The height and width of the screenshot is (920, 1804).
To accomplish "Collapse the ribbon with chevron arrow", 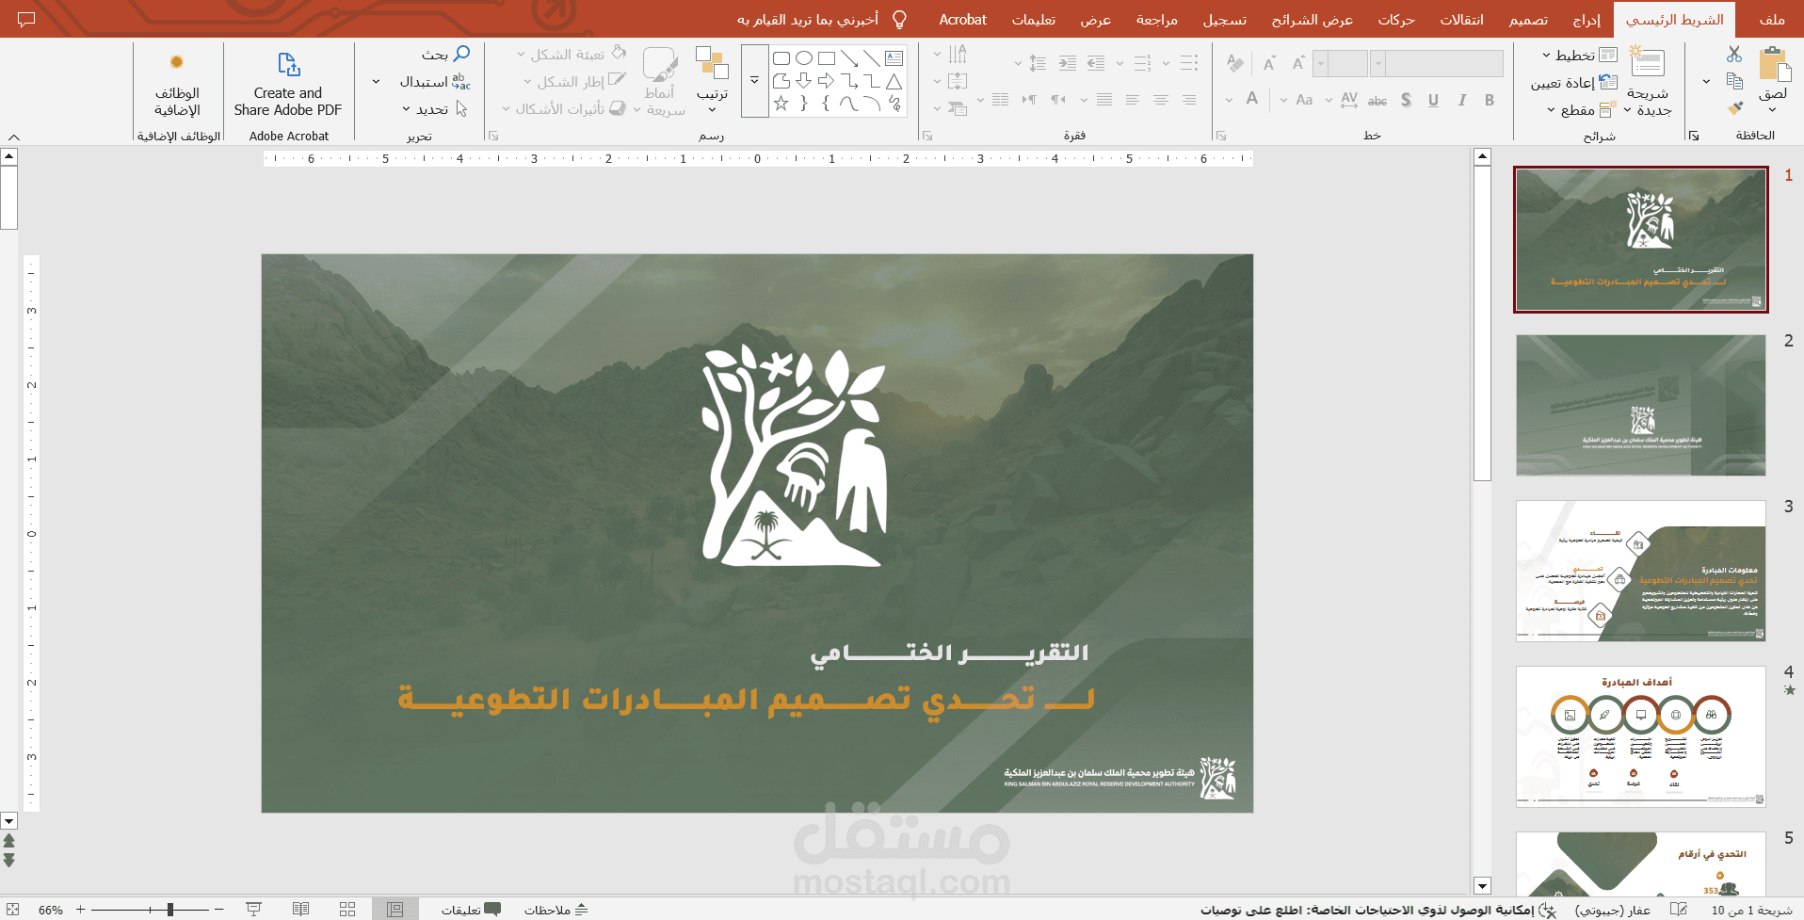I will (x=14, y=137).
